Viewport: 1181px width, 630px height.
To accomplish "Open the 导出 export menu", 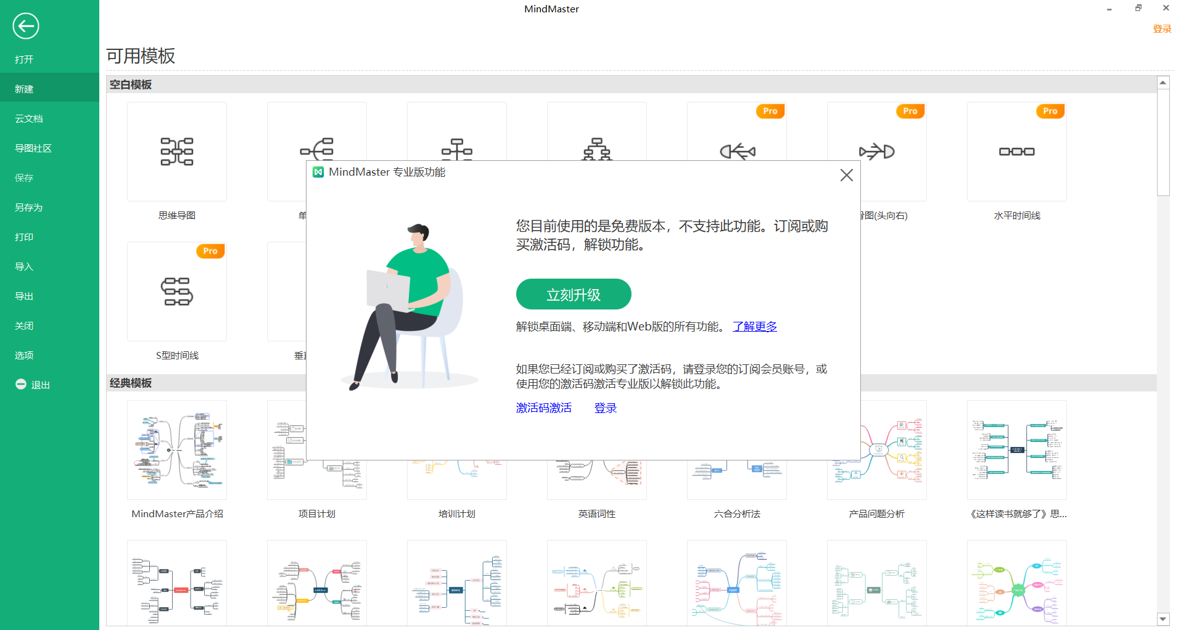I will [x=24, y=297].
